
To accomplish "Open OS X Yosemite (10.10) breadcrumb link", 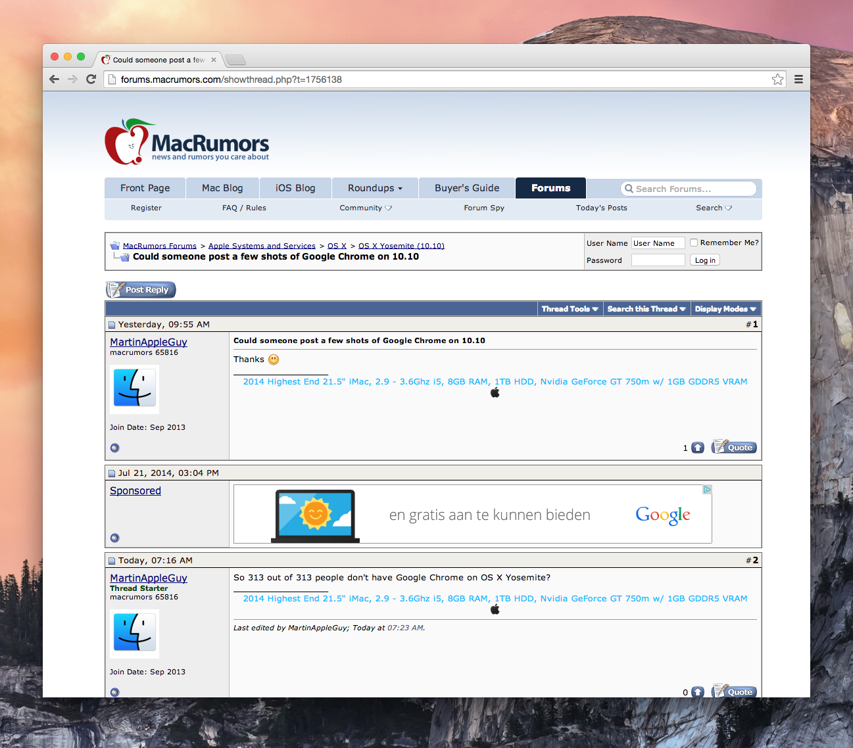I will coord(401,246).
